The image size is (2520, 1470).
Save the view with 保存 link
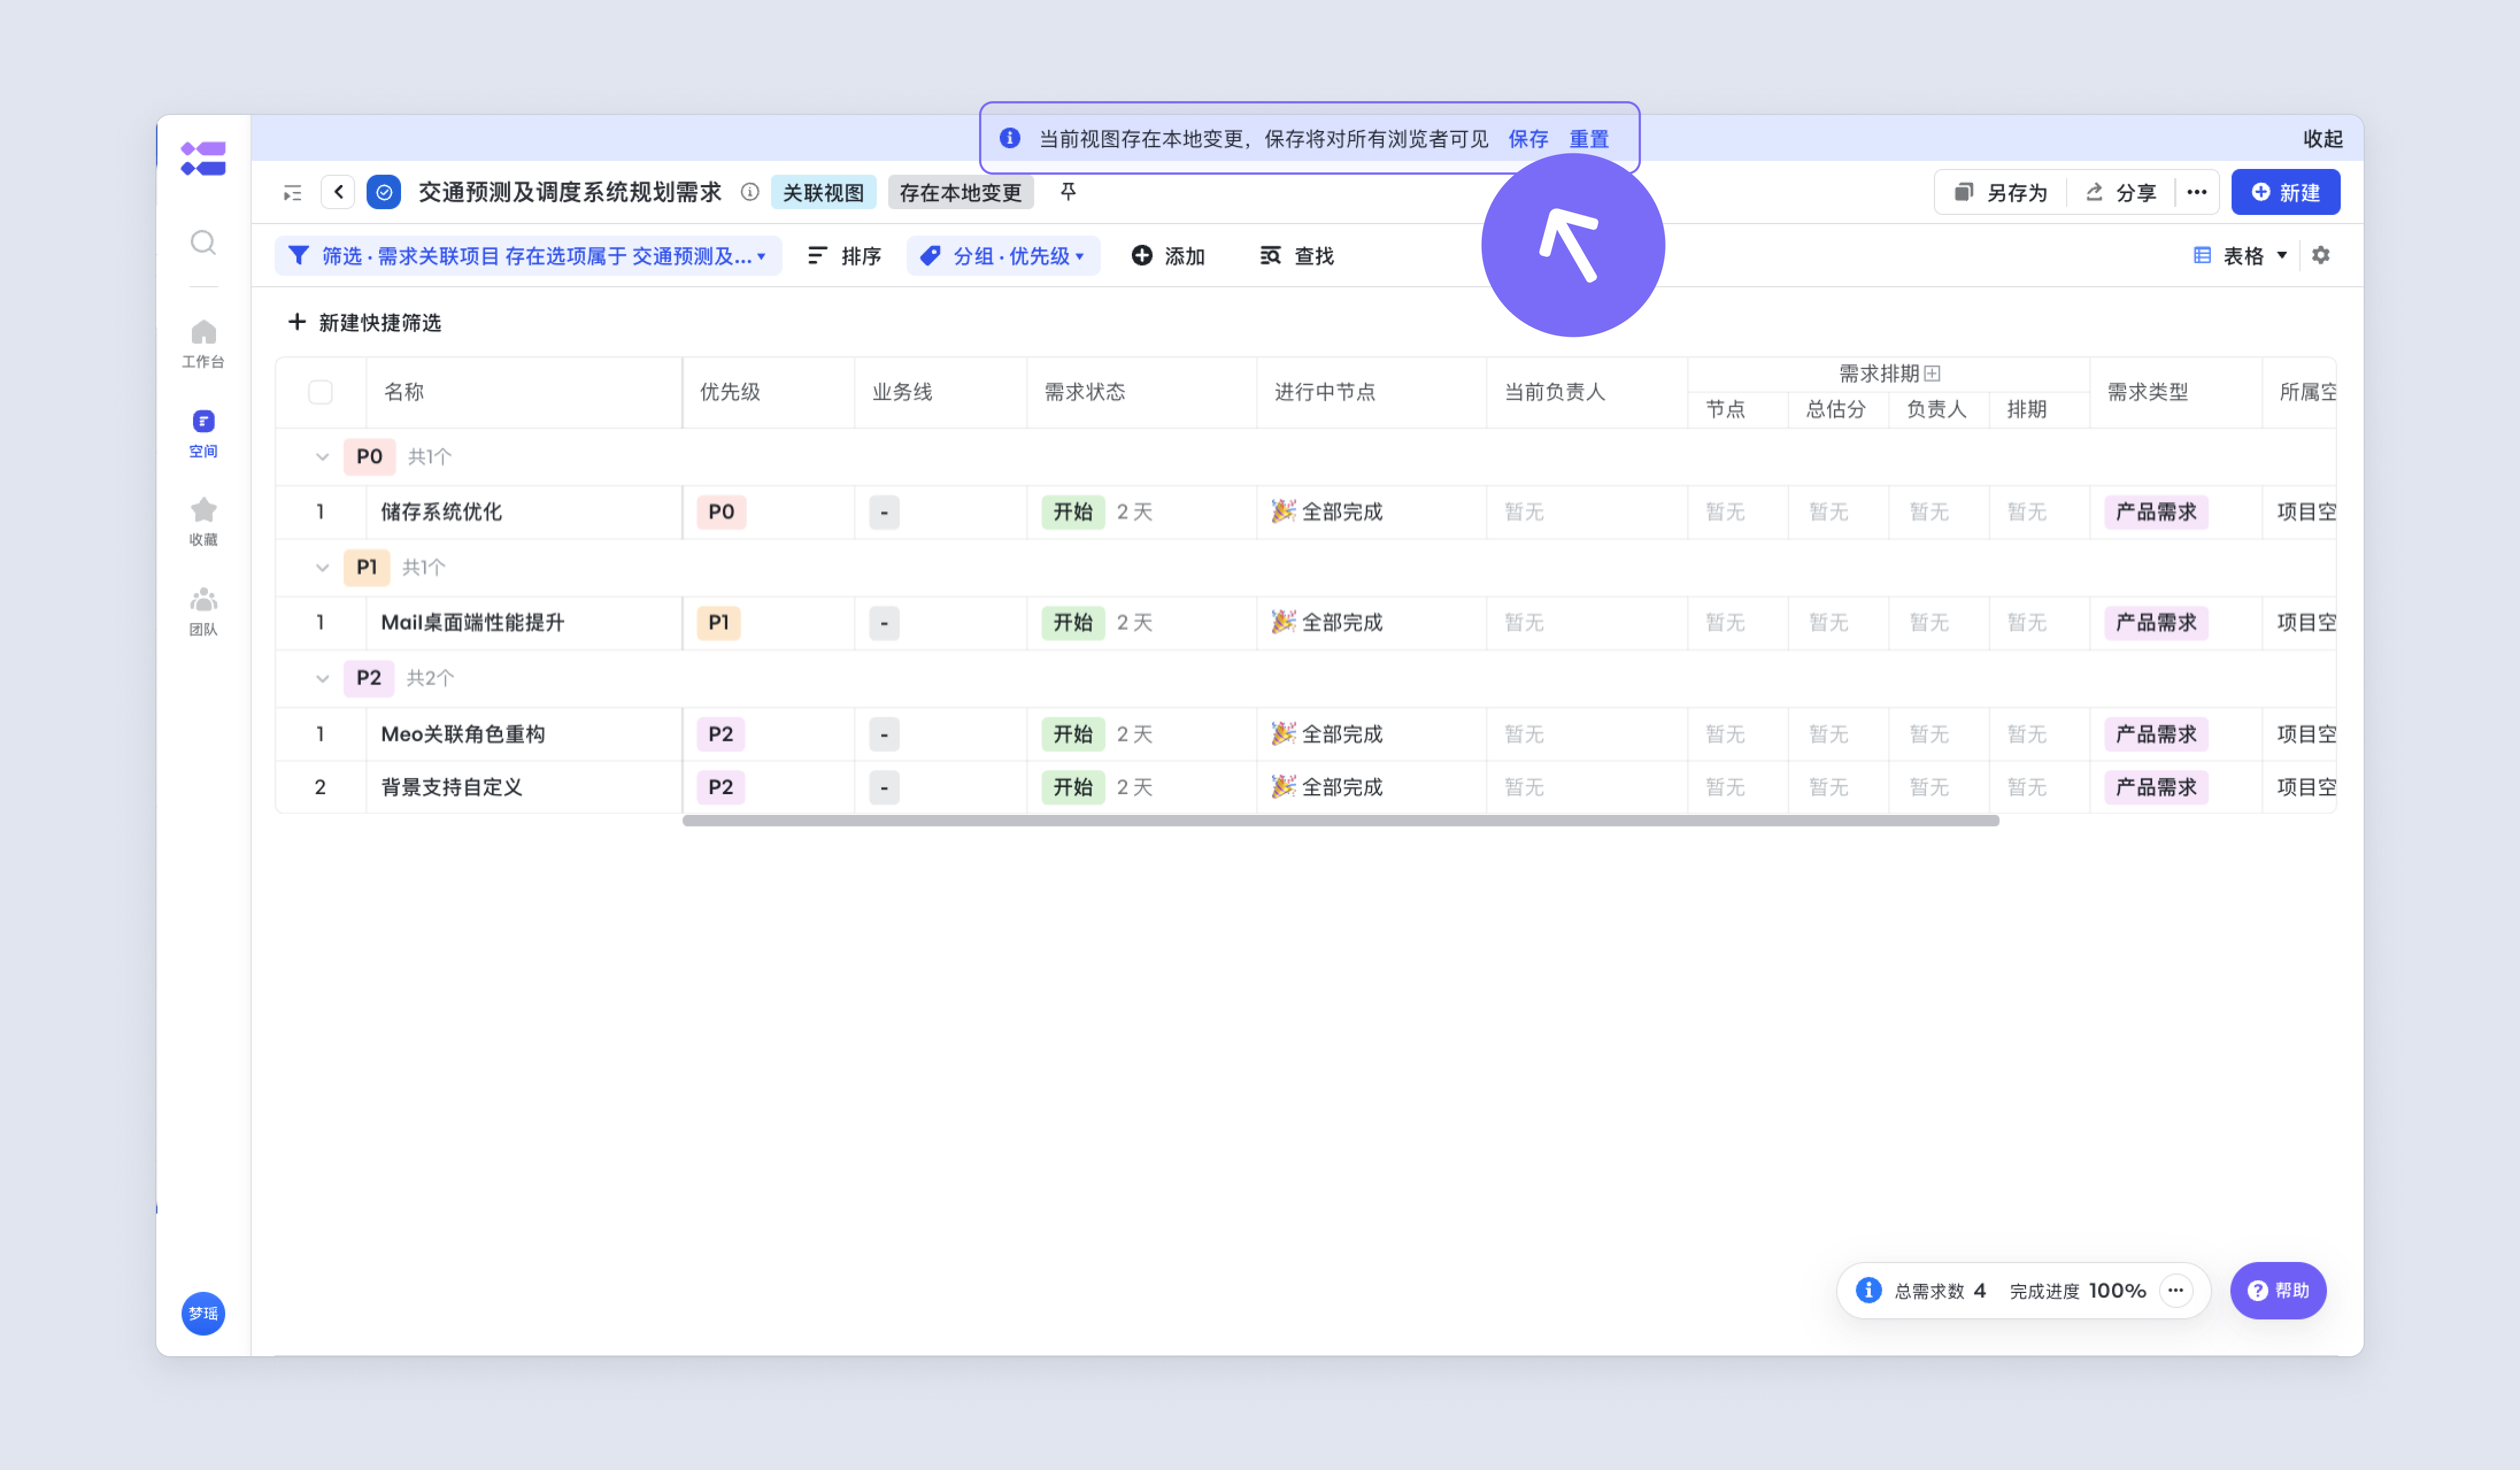1528,139
